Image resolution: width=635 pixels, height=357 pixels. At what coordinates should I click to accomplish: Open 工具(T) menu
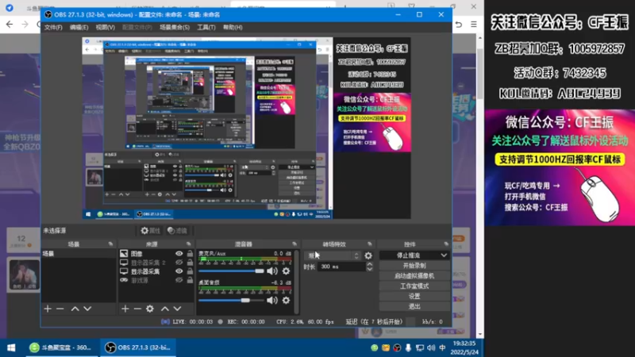pos(206,28)
